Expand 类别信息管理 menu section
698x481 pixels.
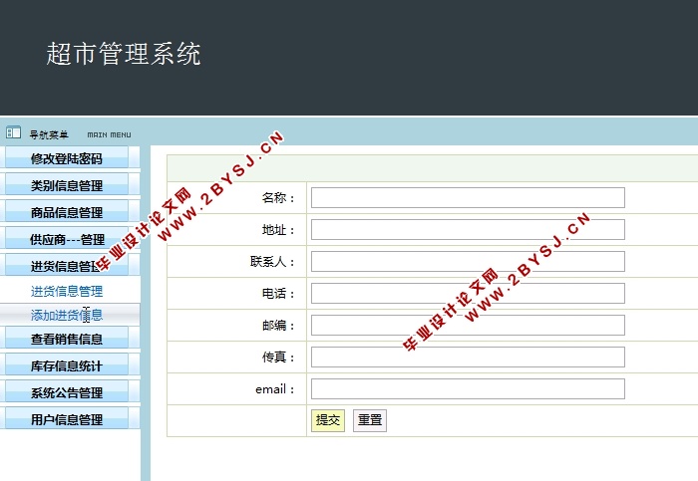[67, 185]
